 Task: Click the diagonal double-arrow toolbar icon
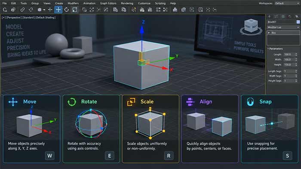(92, 9)
